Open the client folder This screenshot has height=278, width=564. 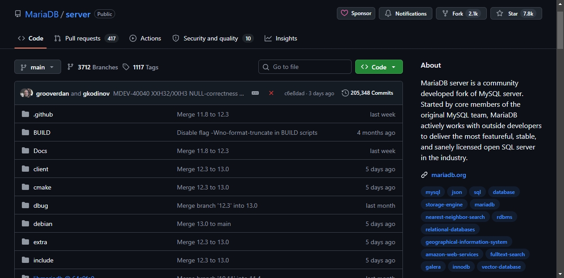pos(41,169)
